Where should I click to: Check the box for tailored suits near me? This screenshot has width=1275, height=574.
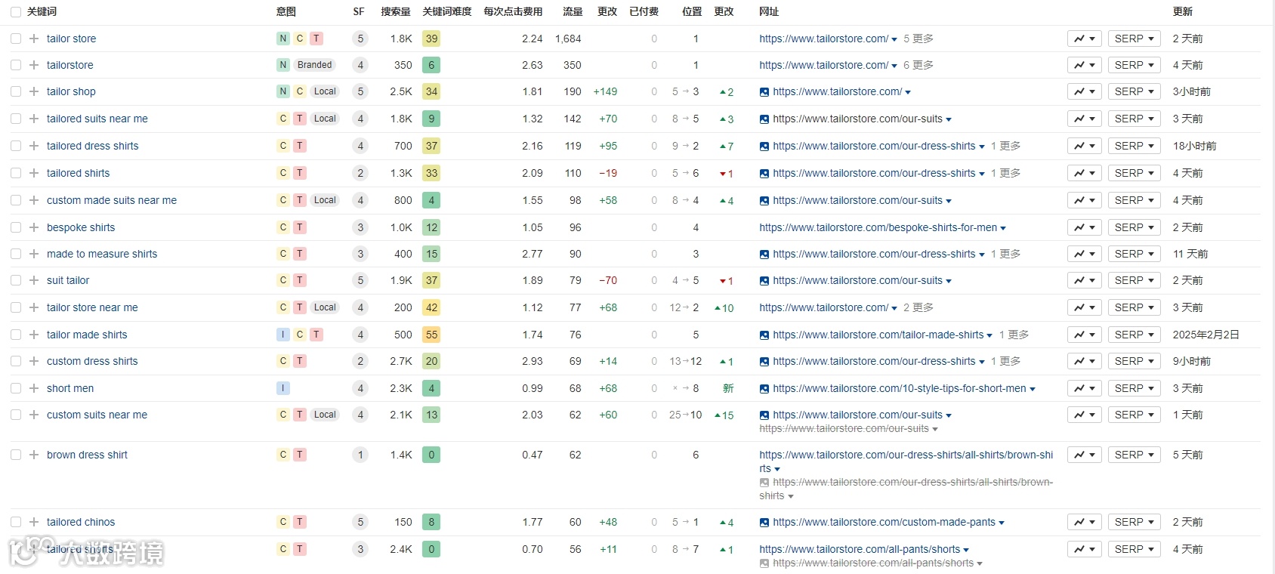coord(16,119)
